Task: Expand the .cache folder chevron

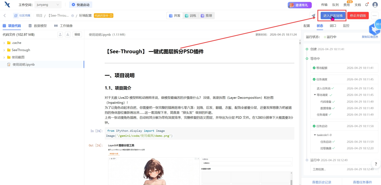Action: [4, 43]
